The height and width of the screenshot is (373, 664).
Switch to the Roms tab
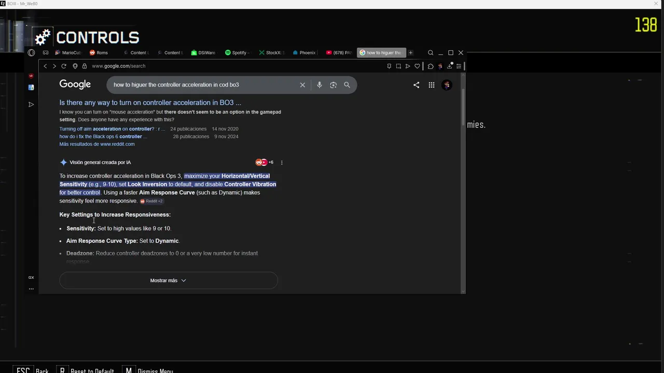pos(99,53)
